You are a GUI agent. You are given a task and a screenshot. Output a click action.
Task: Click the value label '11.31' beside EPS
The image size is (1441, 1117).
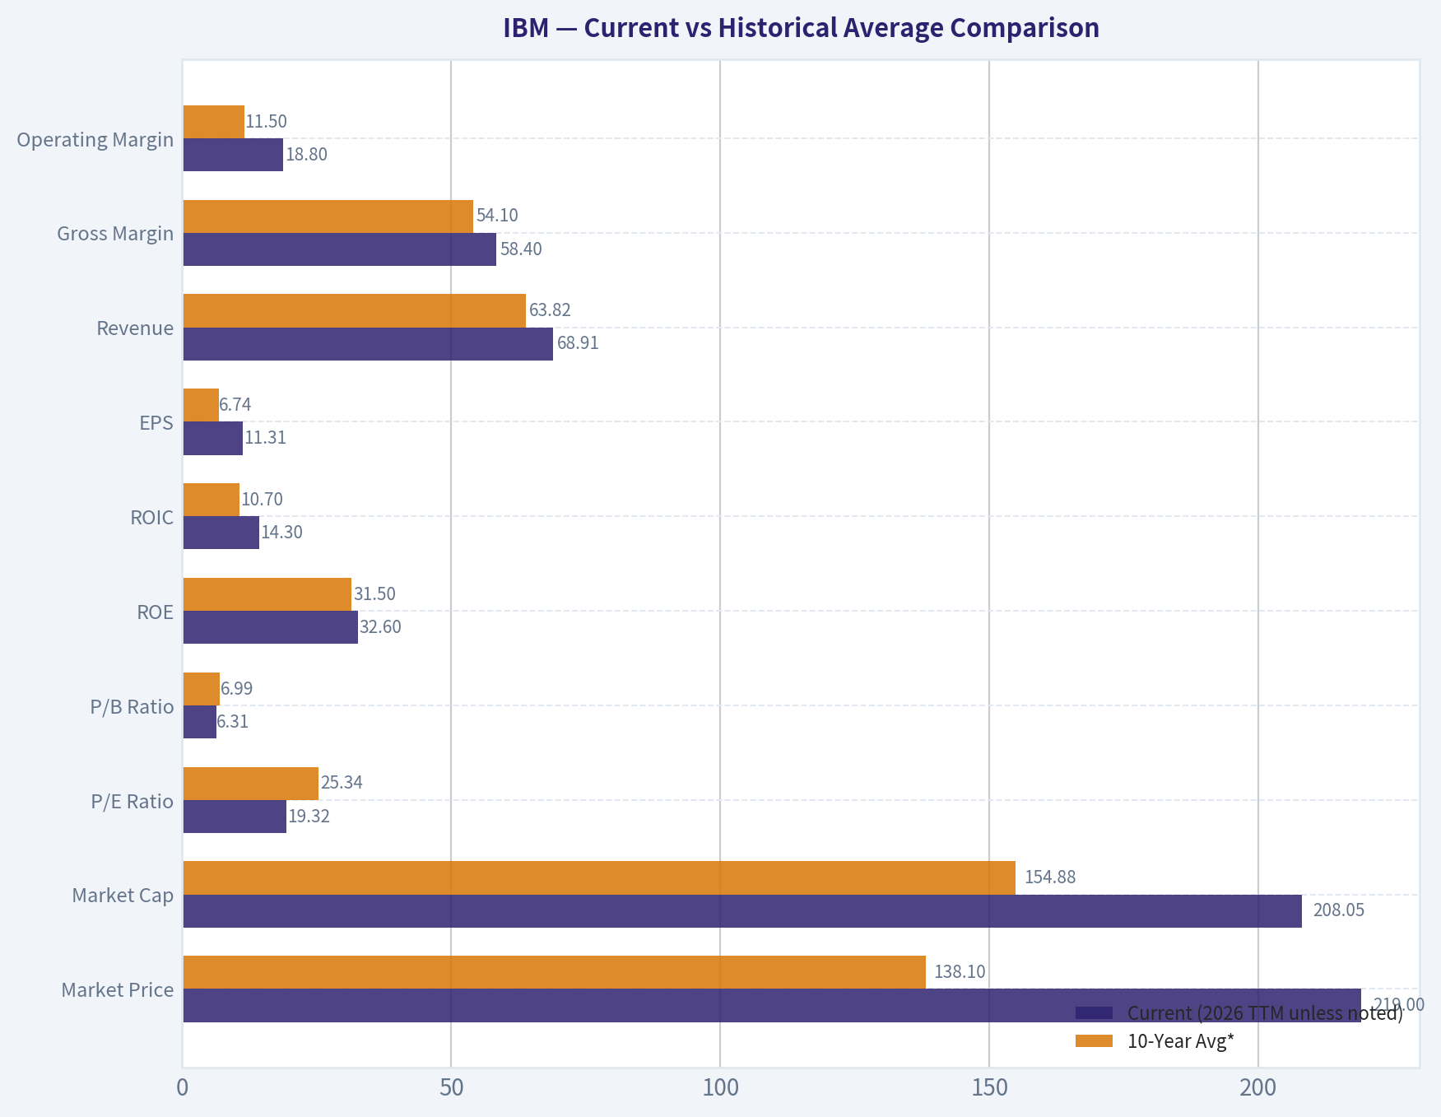[x=266, y=438]
